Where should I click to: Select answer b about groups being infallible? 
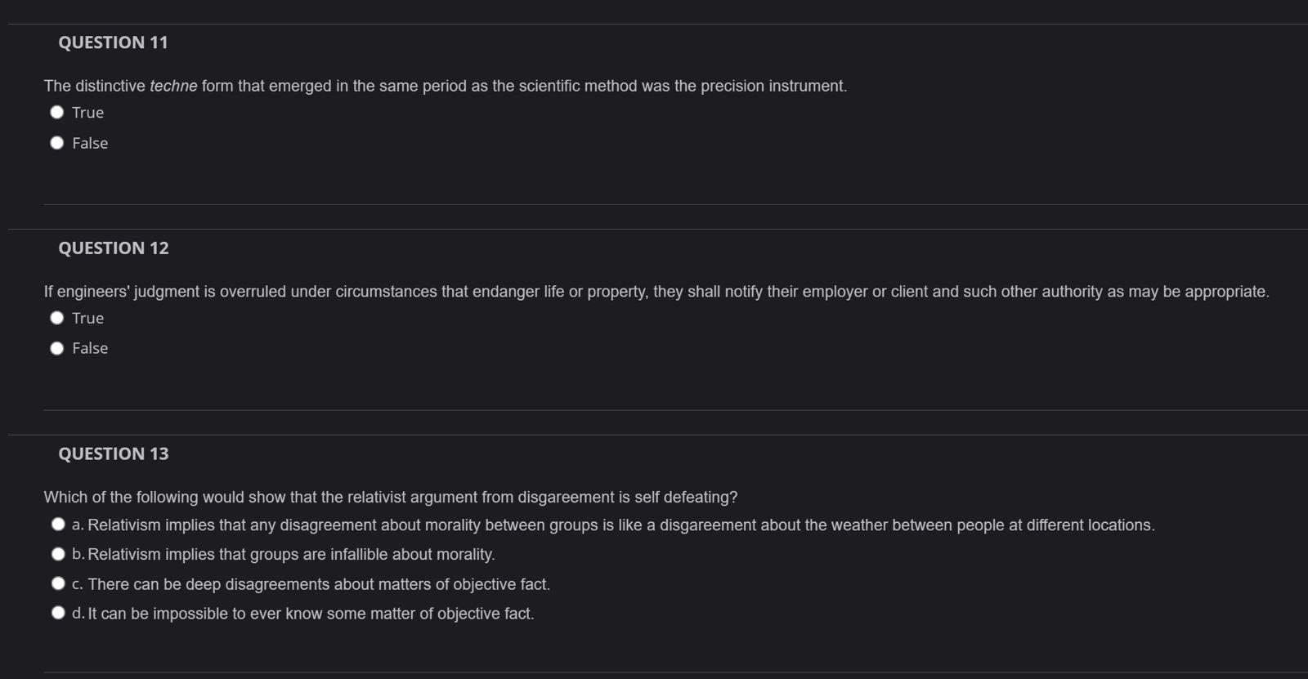tap(58, 553)
